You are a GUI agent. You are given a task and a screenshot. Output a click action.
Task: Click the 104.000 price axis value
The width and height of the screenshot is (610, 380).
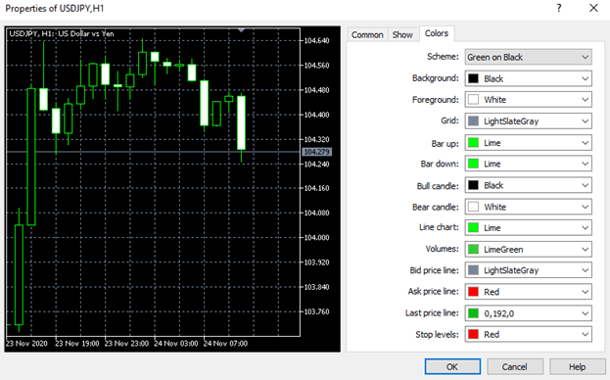pyautogui.click(x=316, y=237)
